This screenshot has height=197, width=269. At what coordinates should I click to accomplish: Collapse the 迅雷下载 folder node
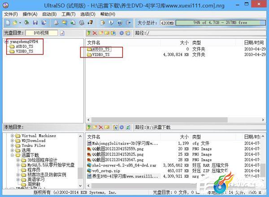(12, 155)
